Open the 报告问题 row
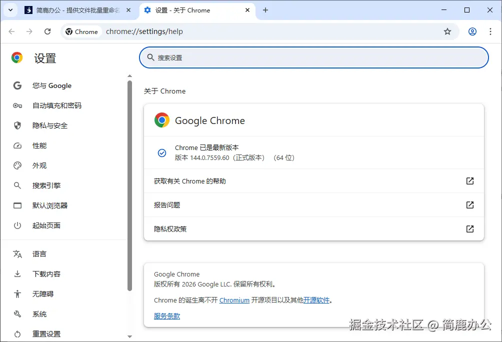 pyautogui.click(x=314, y=205)
